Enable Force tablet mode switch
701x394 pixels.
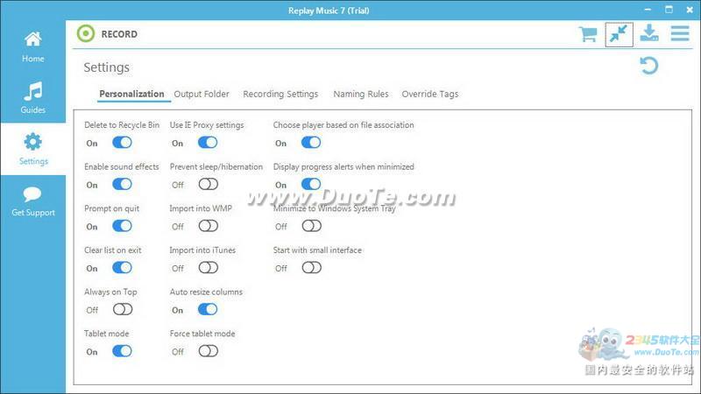208,351
